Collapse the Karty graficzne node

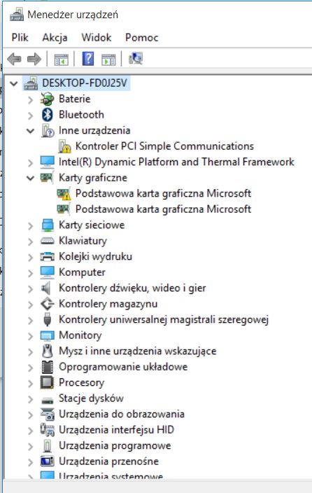point(31,178)
